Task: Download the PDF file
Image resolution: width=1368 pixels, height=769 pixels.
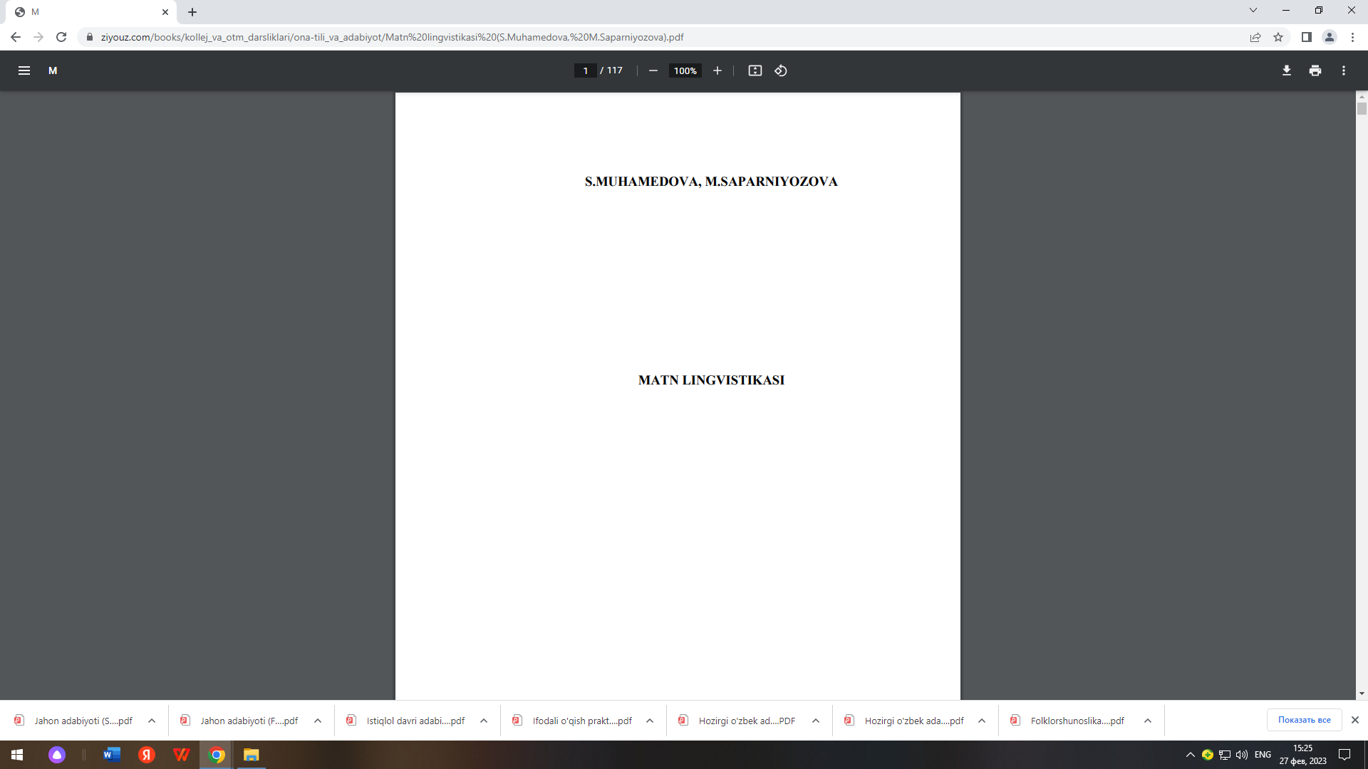Action: 1286,70
